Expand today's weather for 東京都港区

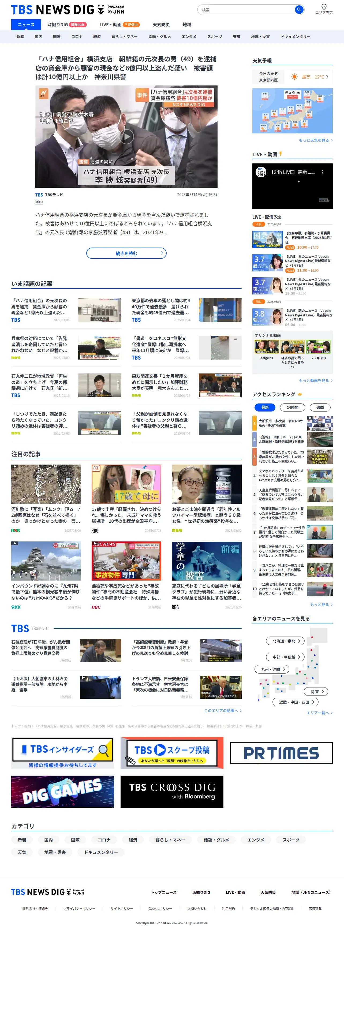292,77
